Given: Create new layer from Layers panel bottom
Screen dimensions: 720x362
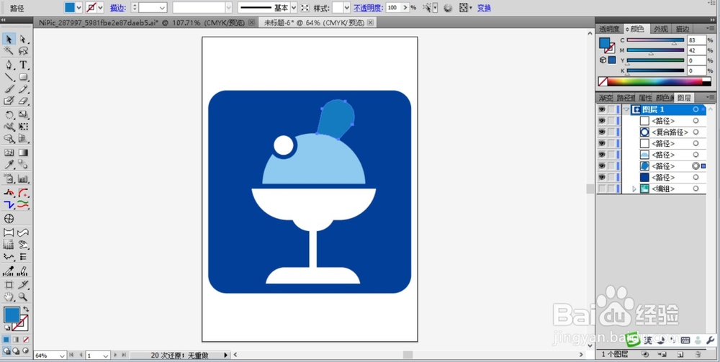Looking at the screenshot, I should click(680, 354).
